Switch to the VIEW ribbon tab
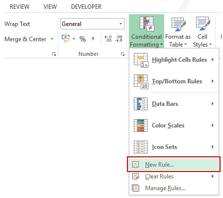The height and width of the screenshot is (198, 223). pos(50,7)
